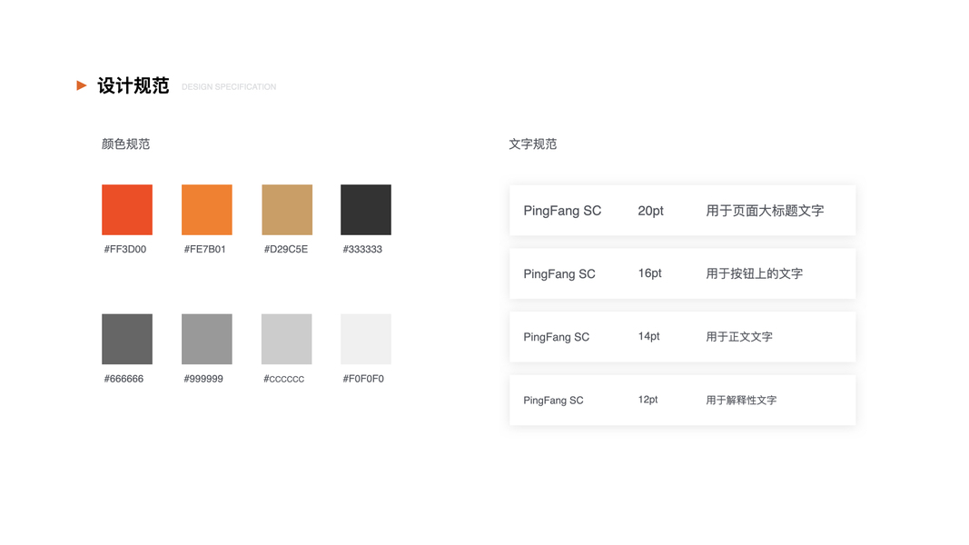
Task: Click the 用于页面大标题文字 description
Action: [765, 211]
